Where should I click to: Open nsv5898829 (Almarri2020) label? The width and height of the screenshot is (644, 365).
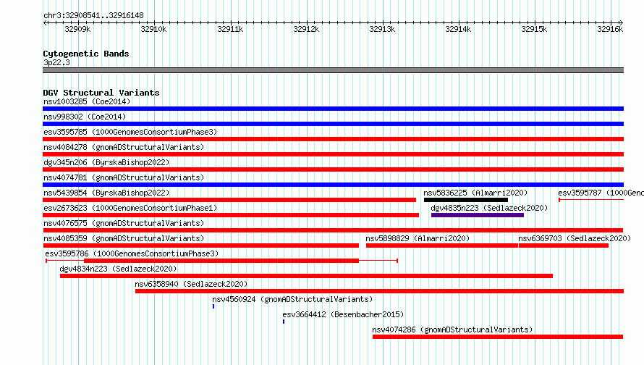pyautogui.click(x=418, y=238)
